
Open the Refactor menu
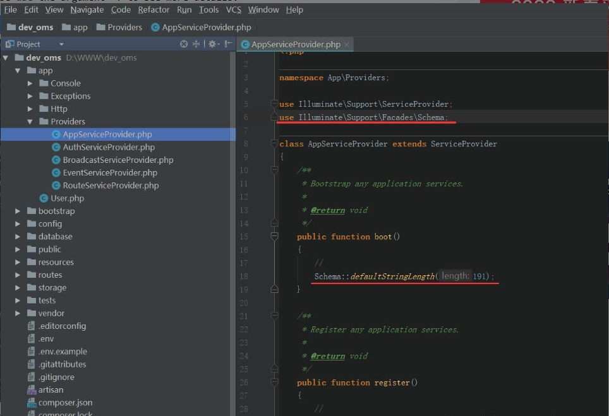tap(154, 9)
